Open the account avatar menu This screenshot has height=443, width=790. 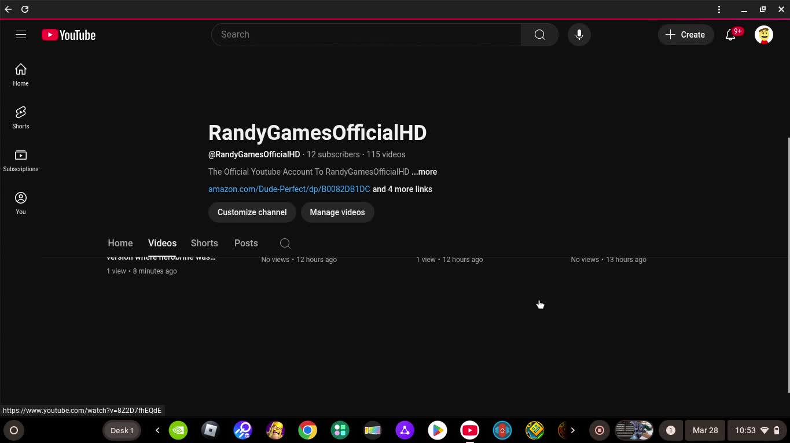coord(764,35)
